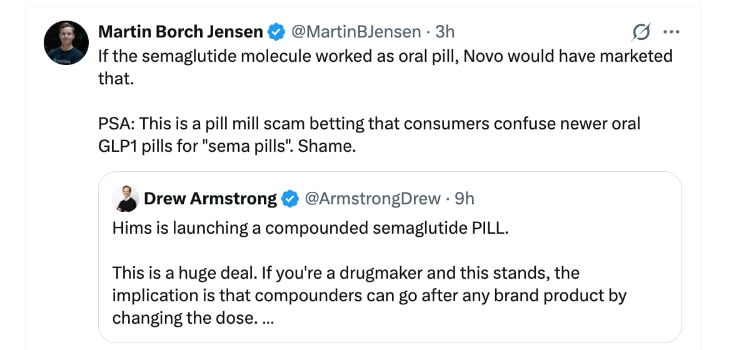
Task: Click the 3h timestamp on the tweet
Action: tap(445, 31)
